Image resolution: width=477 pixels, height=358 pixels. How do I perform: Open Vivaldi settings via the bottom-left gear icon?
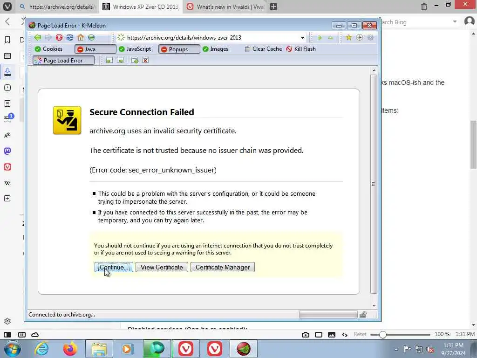point(7,321)
